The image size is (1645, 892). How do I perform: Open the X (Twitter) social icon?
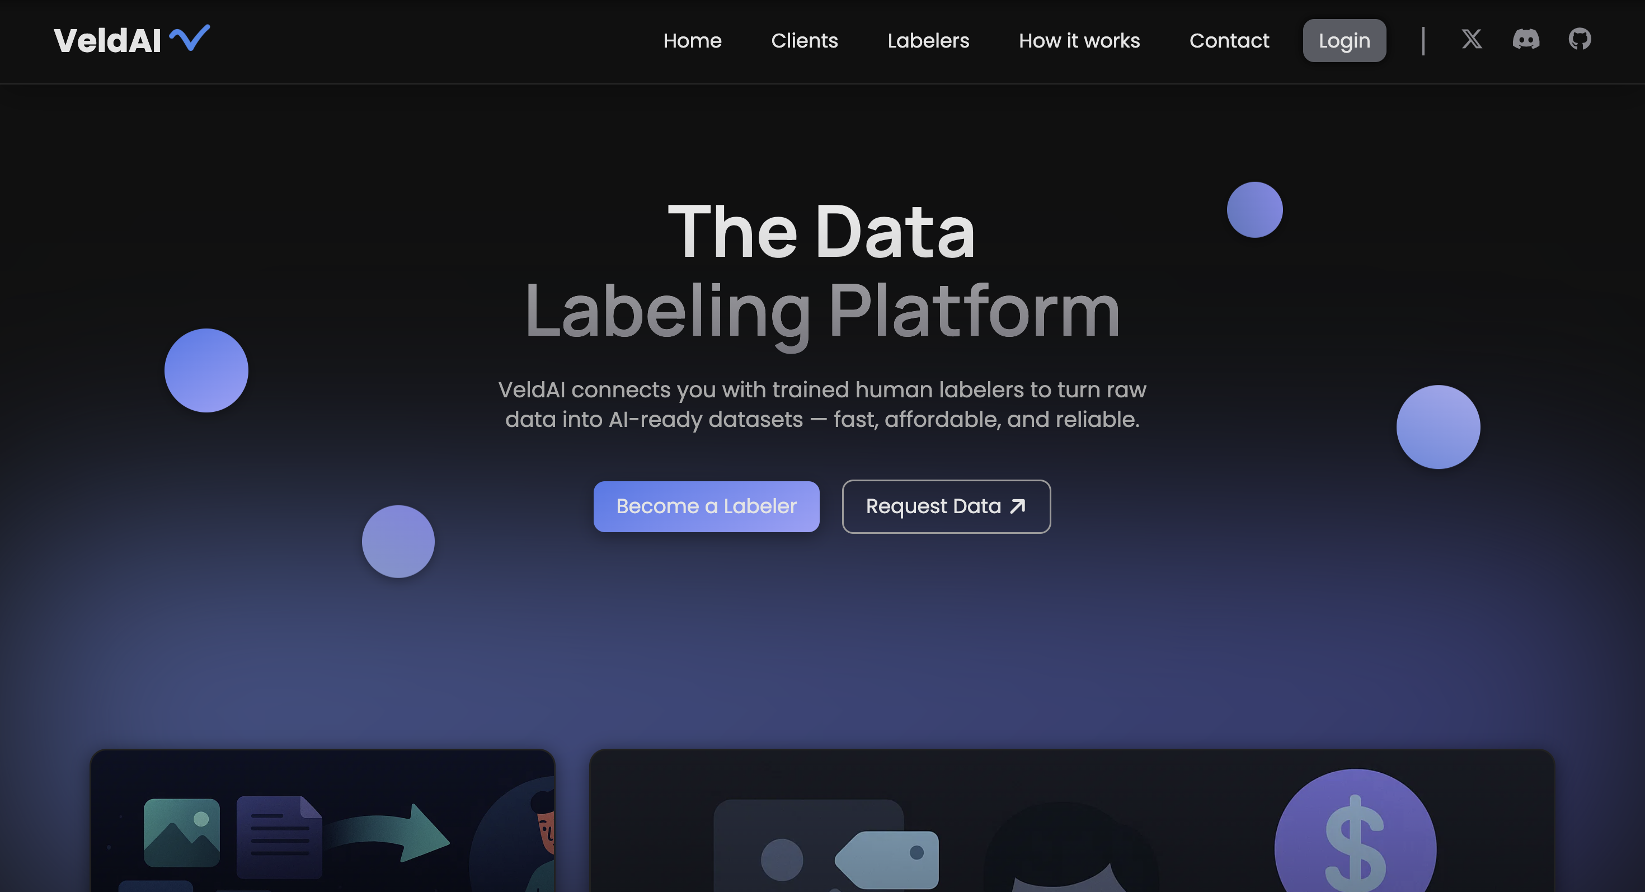pos(1472,40)
